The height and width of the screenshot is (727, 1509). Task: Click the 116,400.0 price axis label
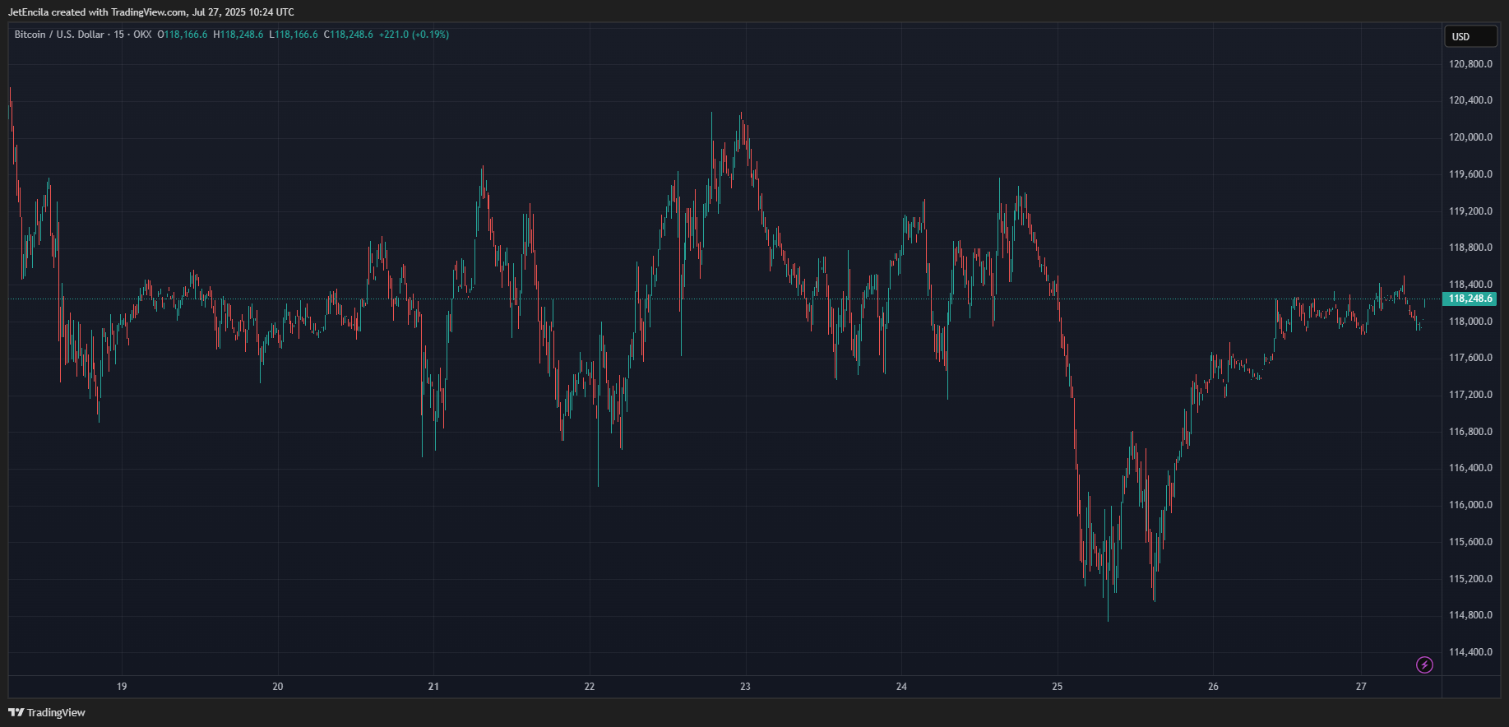[1470, 468]
